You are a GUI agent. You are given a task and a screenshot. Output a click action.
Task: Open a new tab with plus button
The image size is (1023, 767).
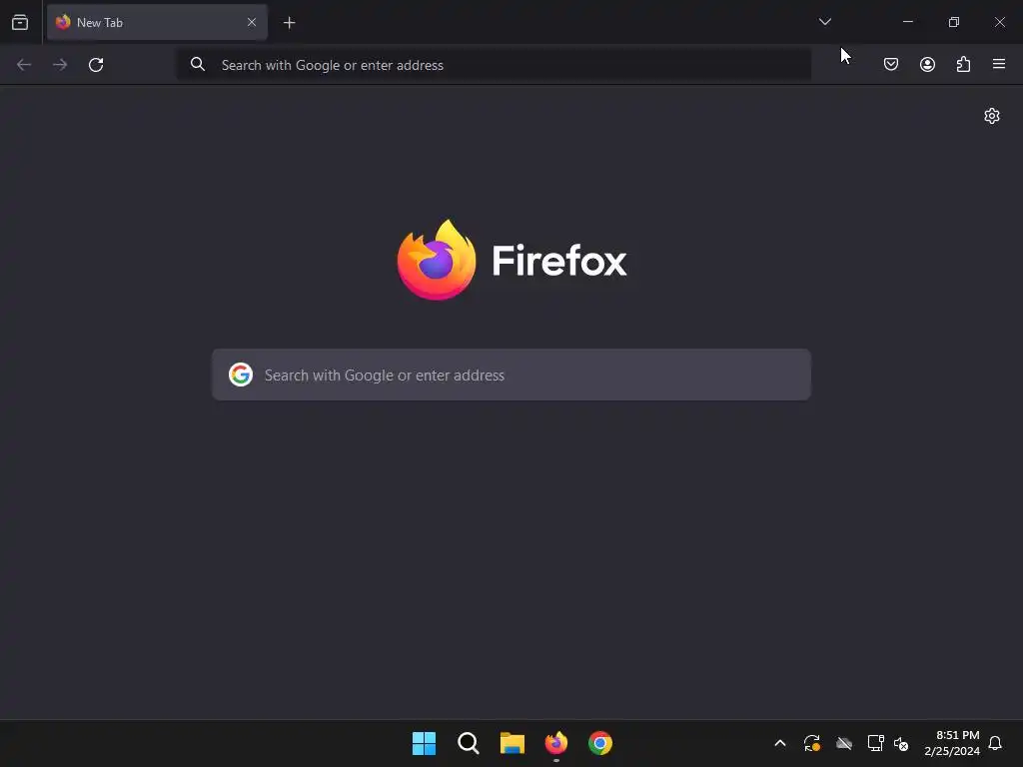(x=289, y=23)
